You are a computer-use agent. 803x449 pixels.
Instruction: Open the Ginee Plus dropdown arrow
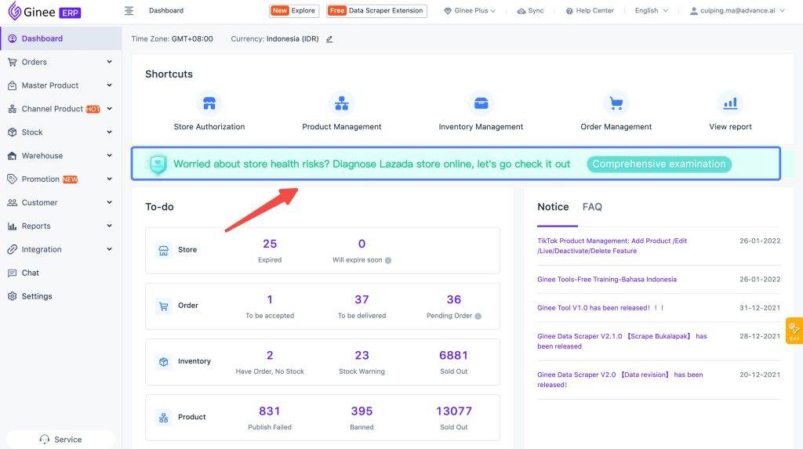click(493, 11)
